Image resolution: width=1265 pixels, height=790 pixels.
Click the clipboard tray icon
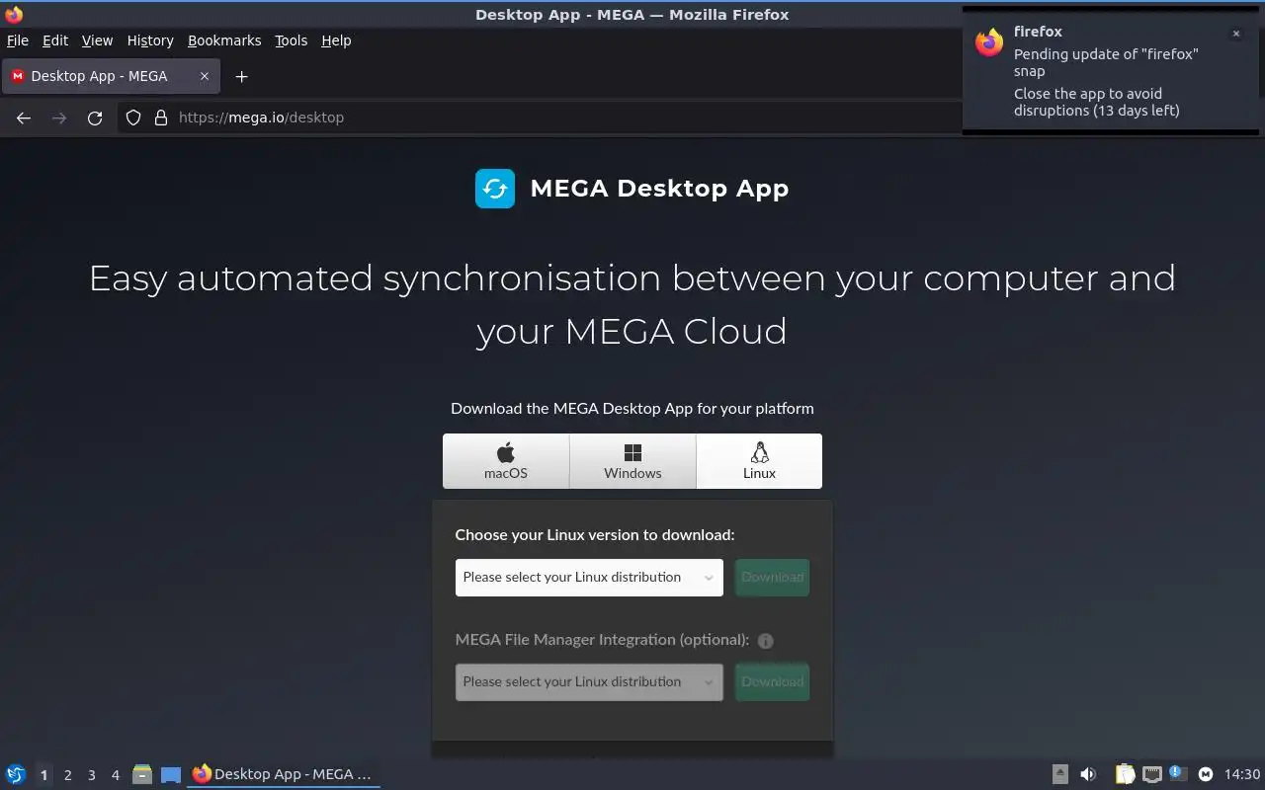[x=1125, y=774]
